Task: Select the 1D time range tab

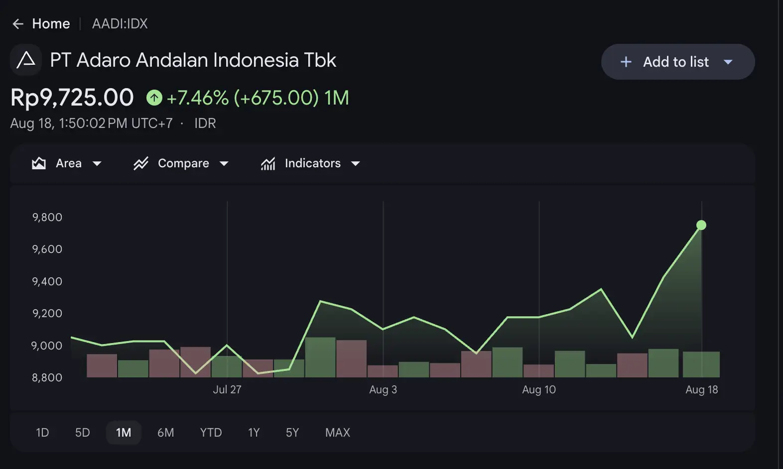Action: click(42, 433)
